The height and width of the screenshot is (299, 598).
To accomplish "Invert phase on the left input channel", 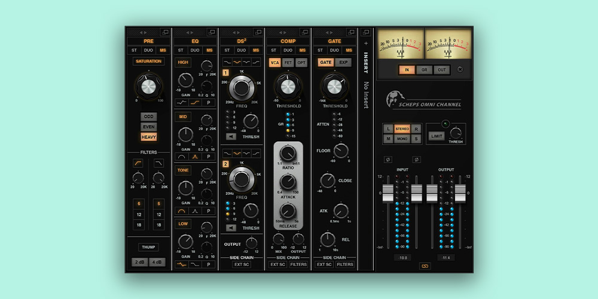I will (388, 160).
